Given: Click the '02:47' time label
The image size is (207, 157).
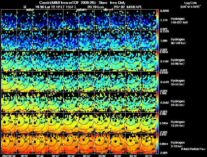Looking at the screenshot, I should coord(55,156).
